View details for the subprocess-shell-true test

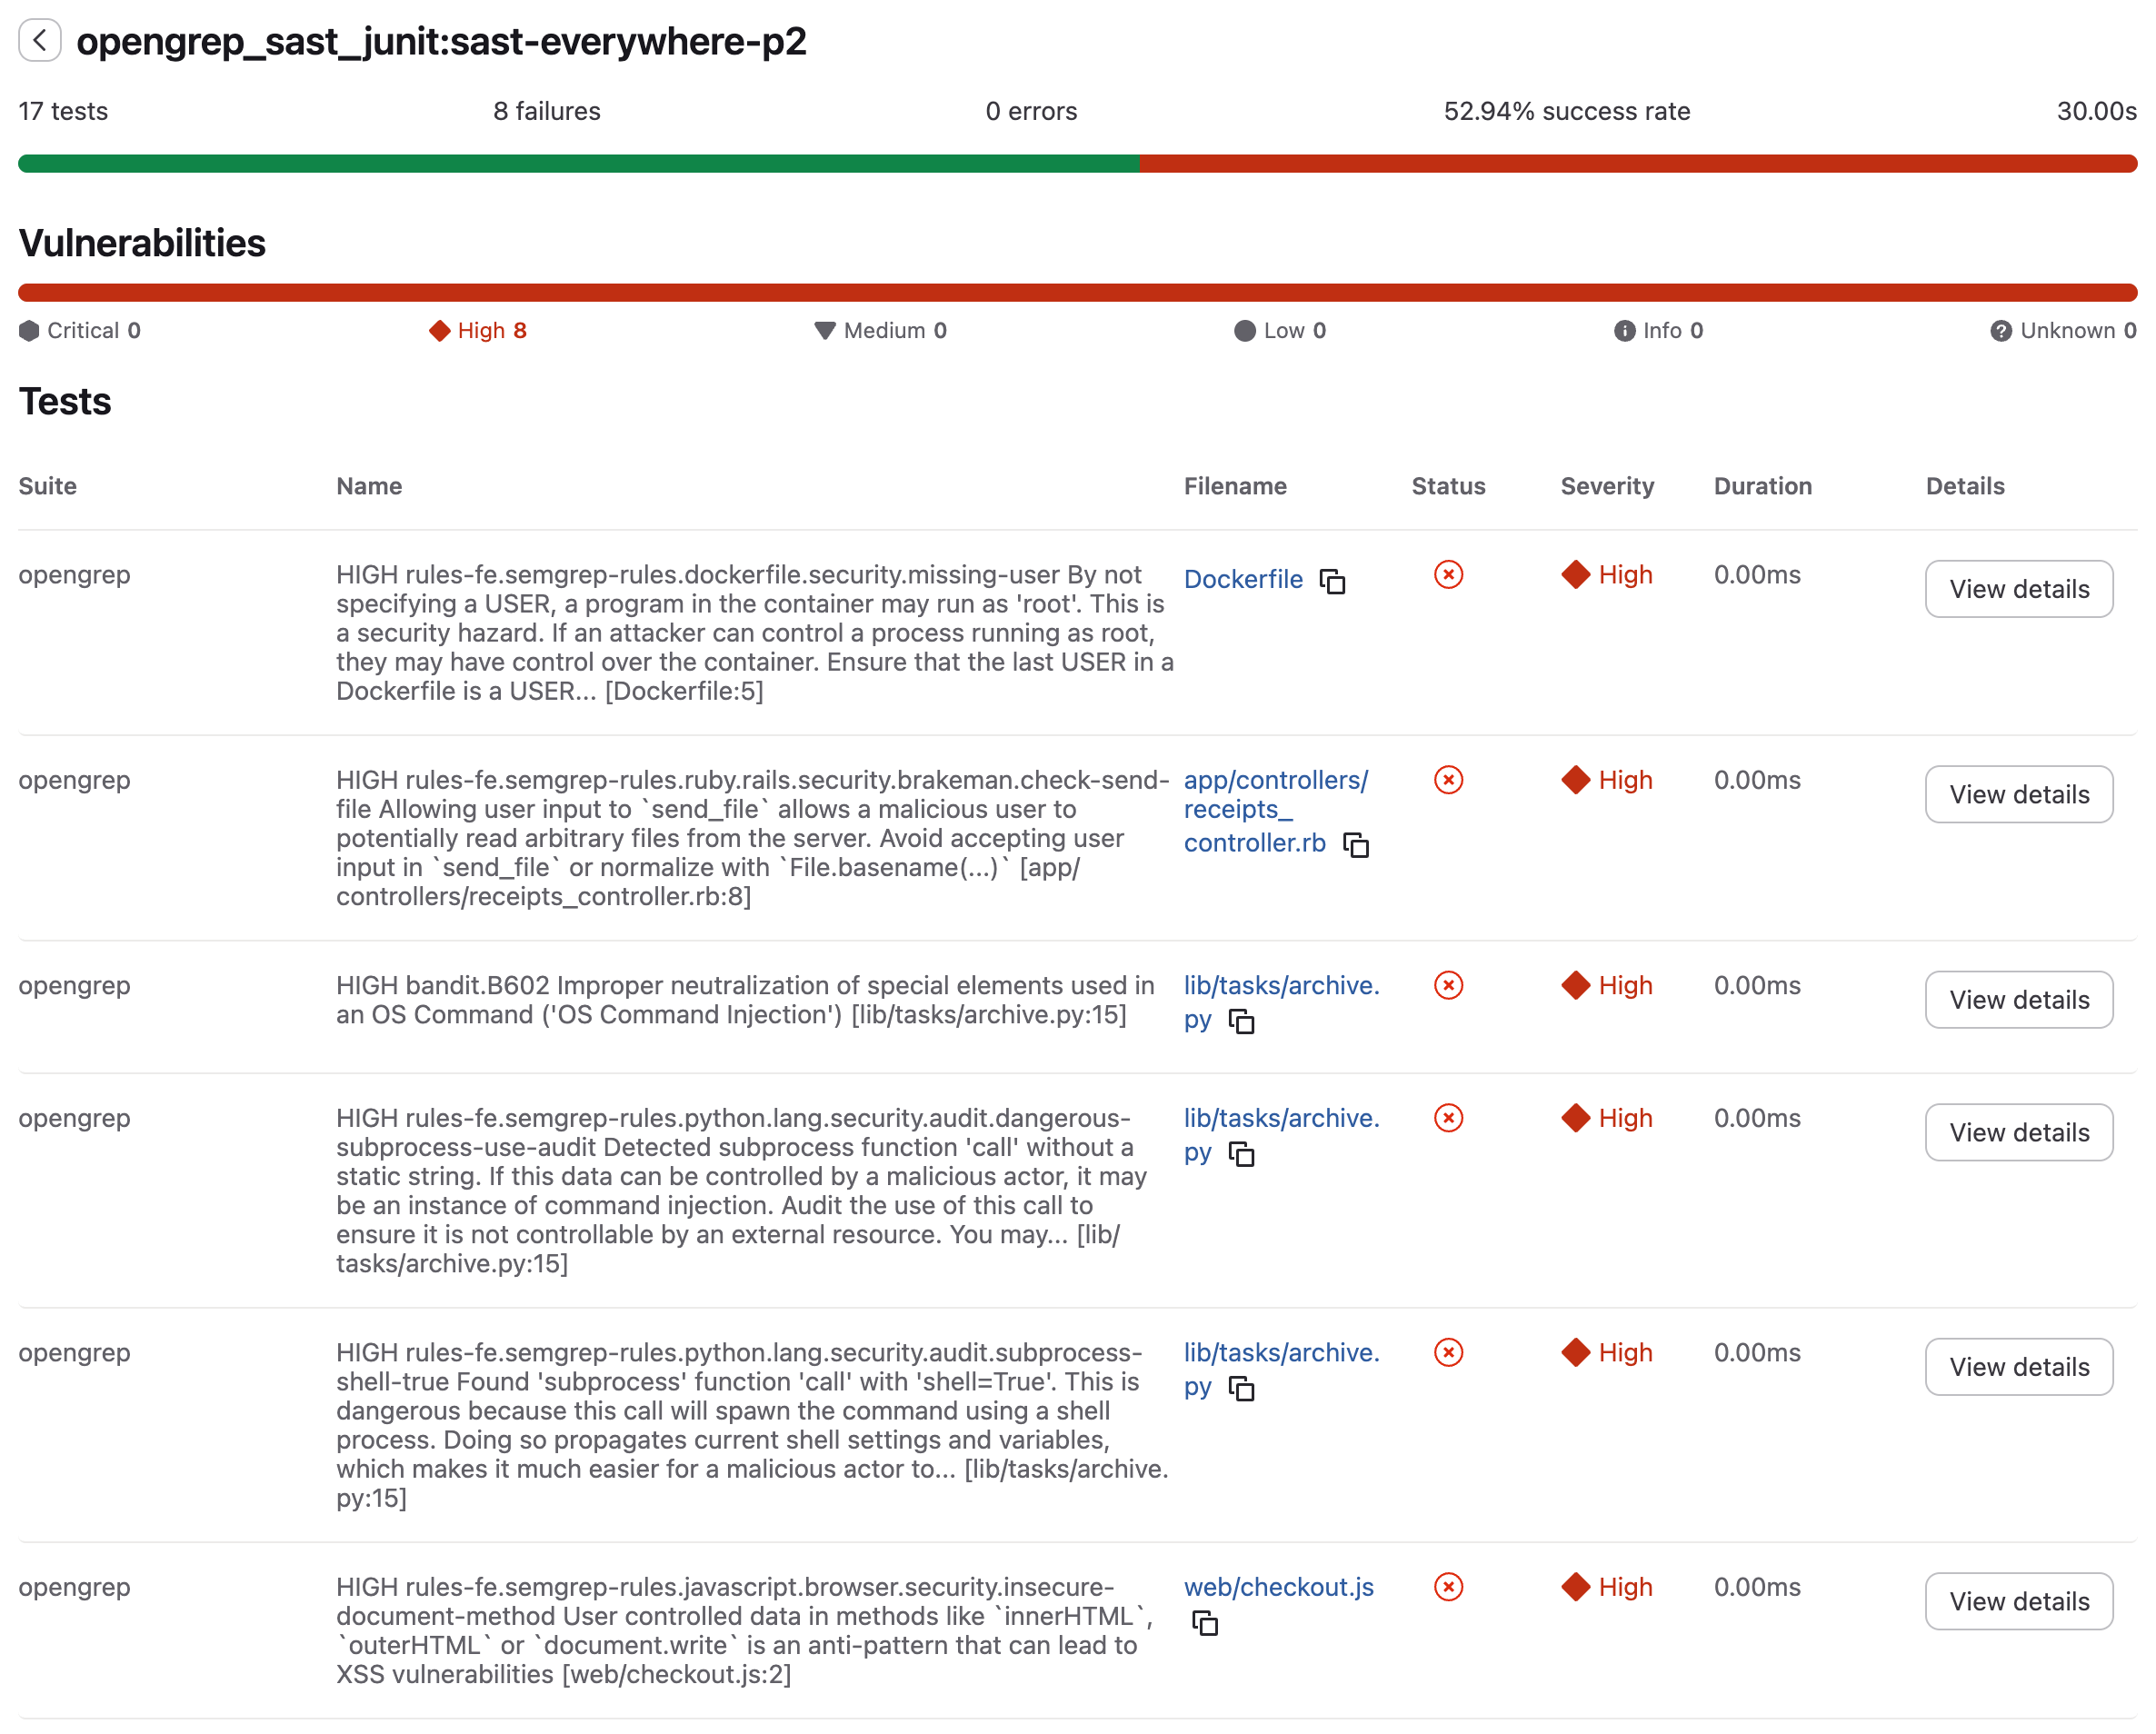pos(2019,1366)
